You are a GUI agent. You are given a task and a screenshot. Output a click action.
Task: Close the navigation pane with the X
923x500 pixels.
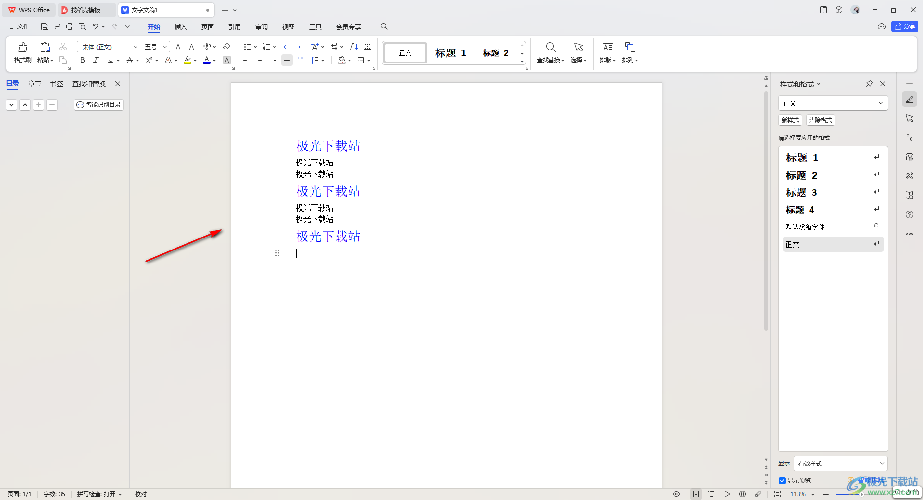118,84
